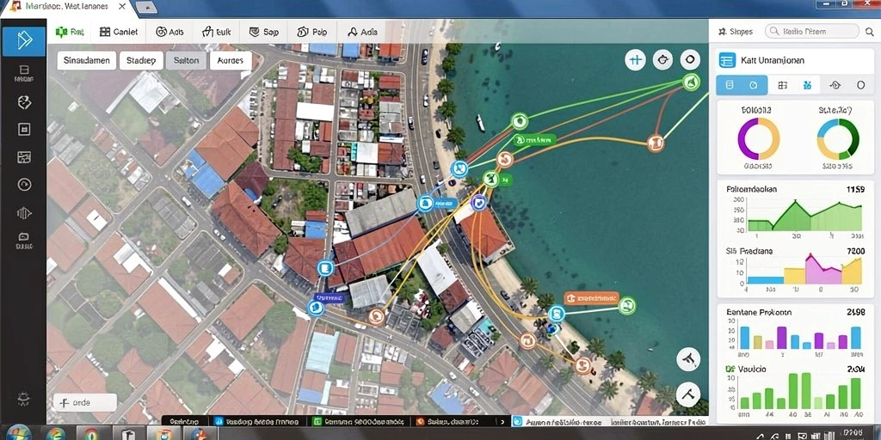This screenshot has width=881, height=440.
Task: Toggle the highlighted blue segment in panel tab row
Action: pyautogui.click(x=741, y=85)
